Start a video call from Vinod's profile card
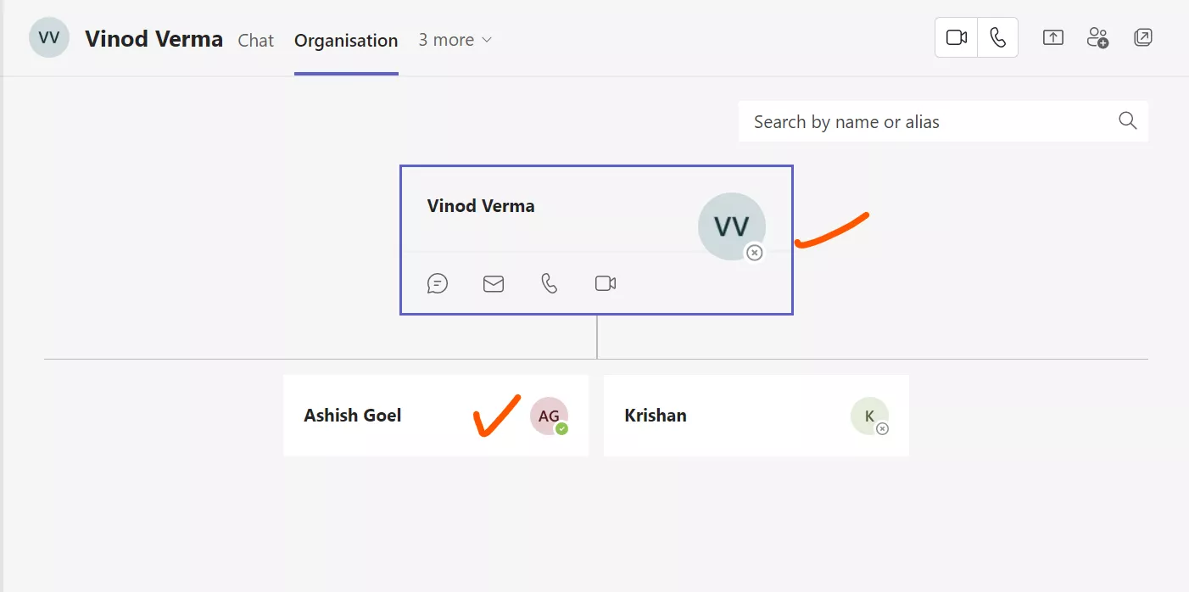 tap(605, 283)
